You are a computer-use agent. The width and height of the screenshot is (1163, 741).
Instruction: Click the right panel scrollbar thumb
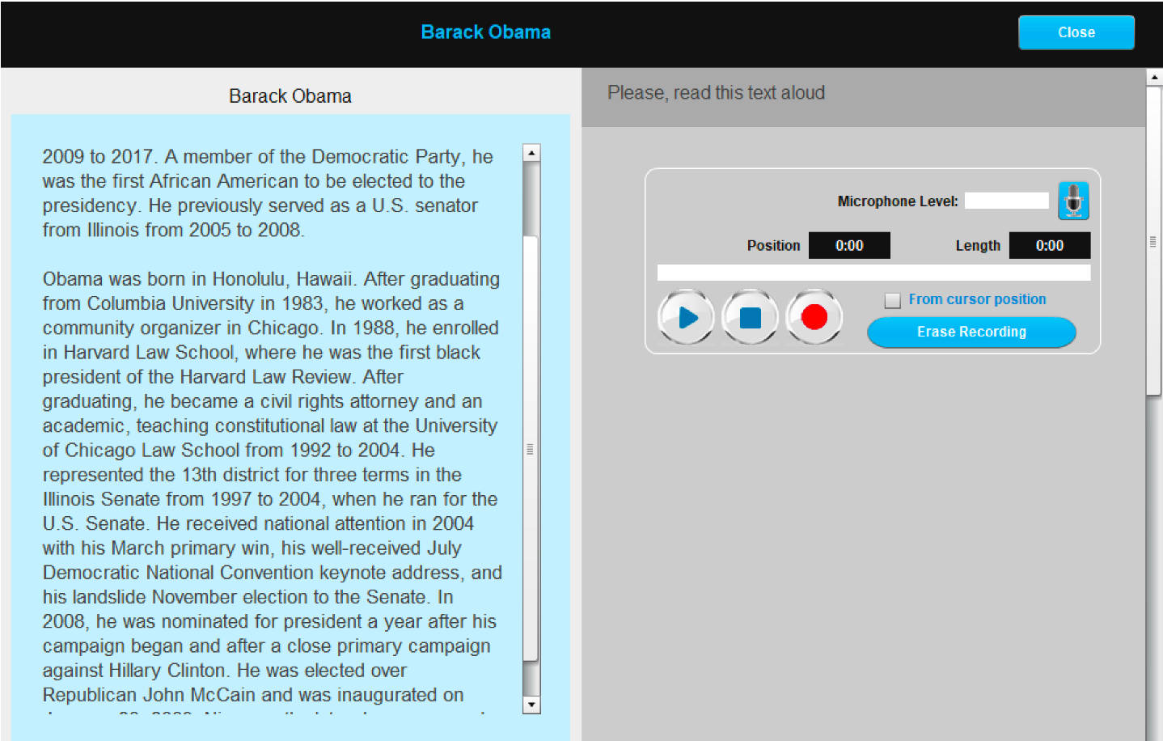point(1154,241)
